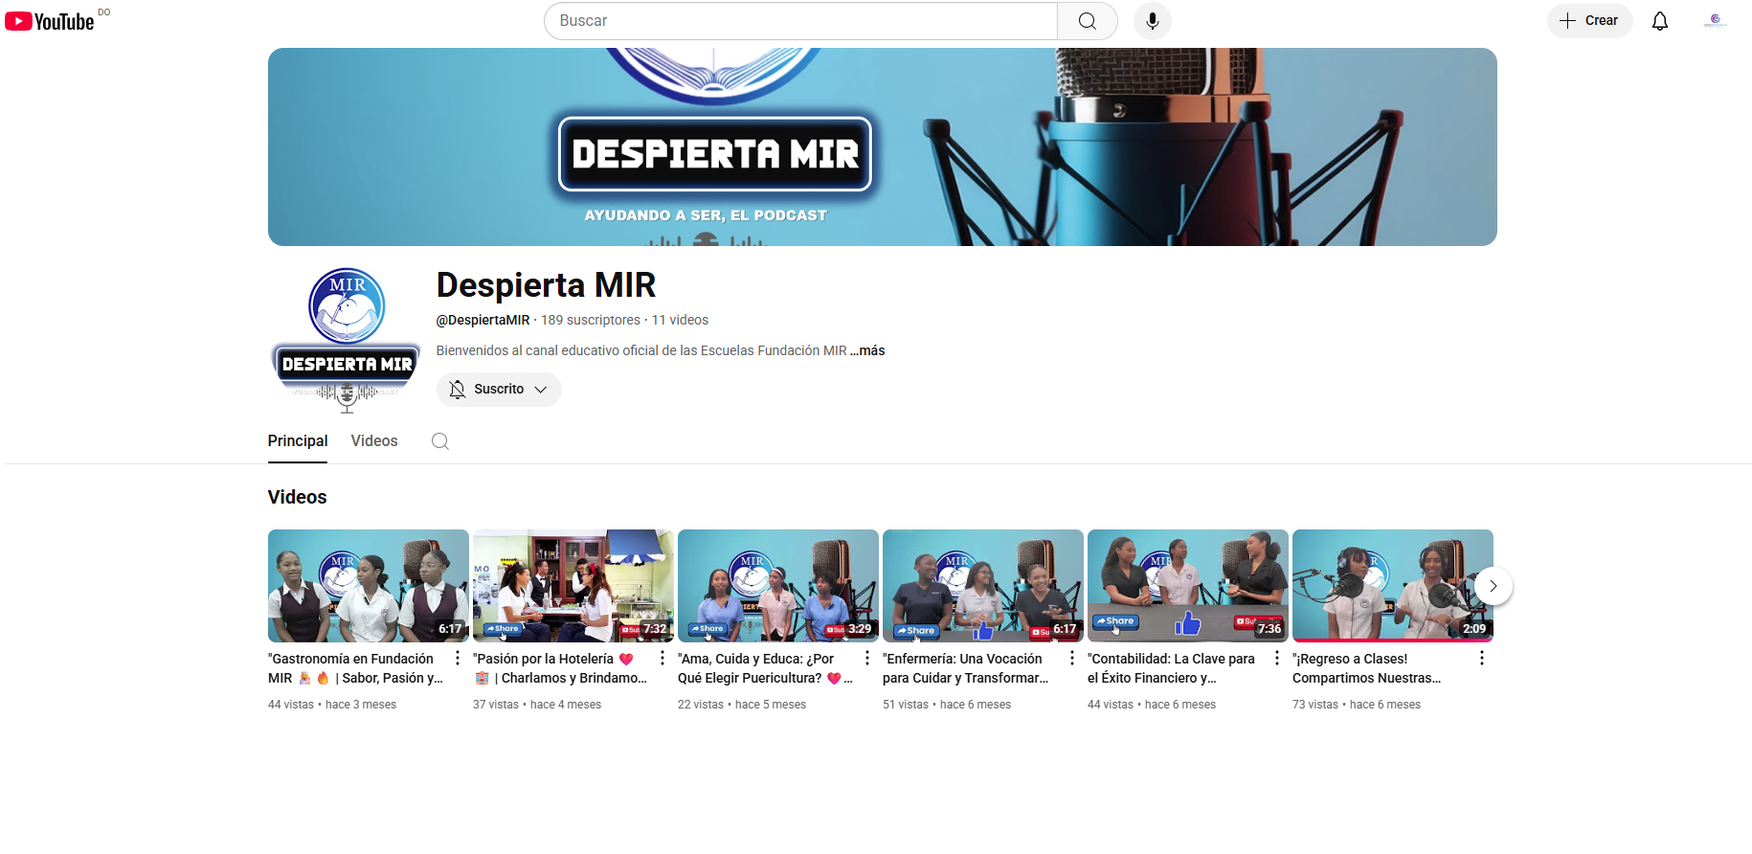Play the Enfermería video thumbnail

click(983, 586)
